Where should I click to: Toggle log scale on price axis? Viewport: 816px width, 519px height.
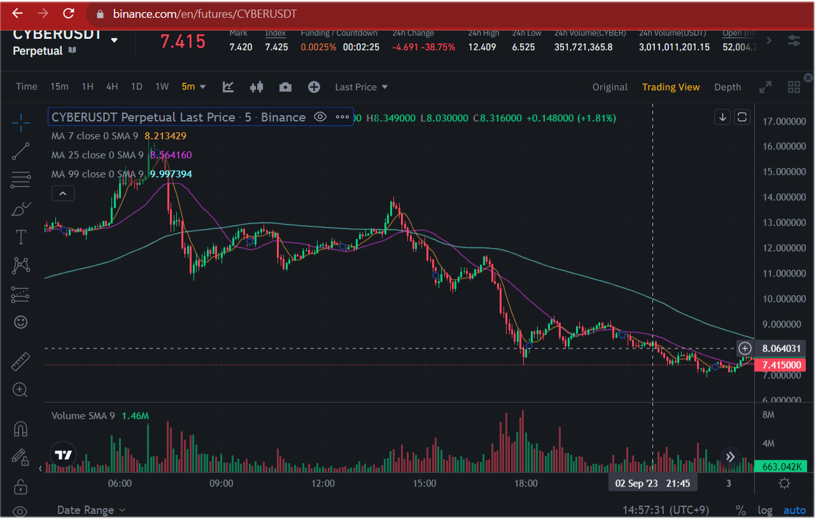tap(765, 510)
